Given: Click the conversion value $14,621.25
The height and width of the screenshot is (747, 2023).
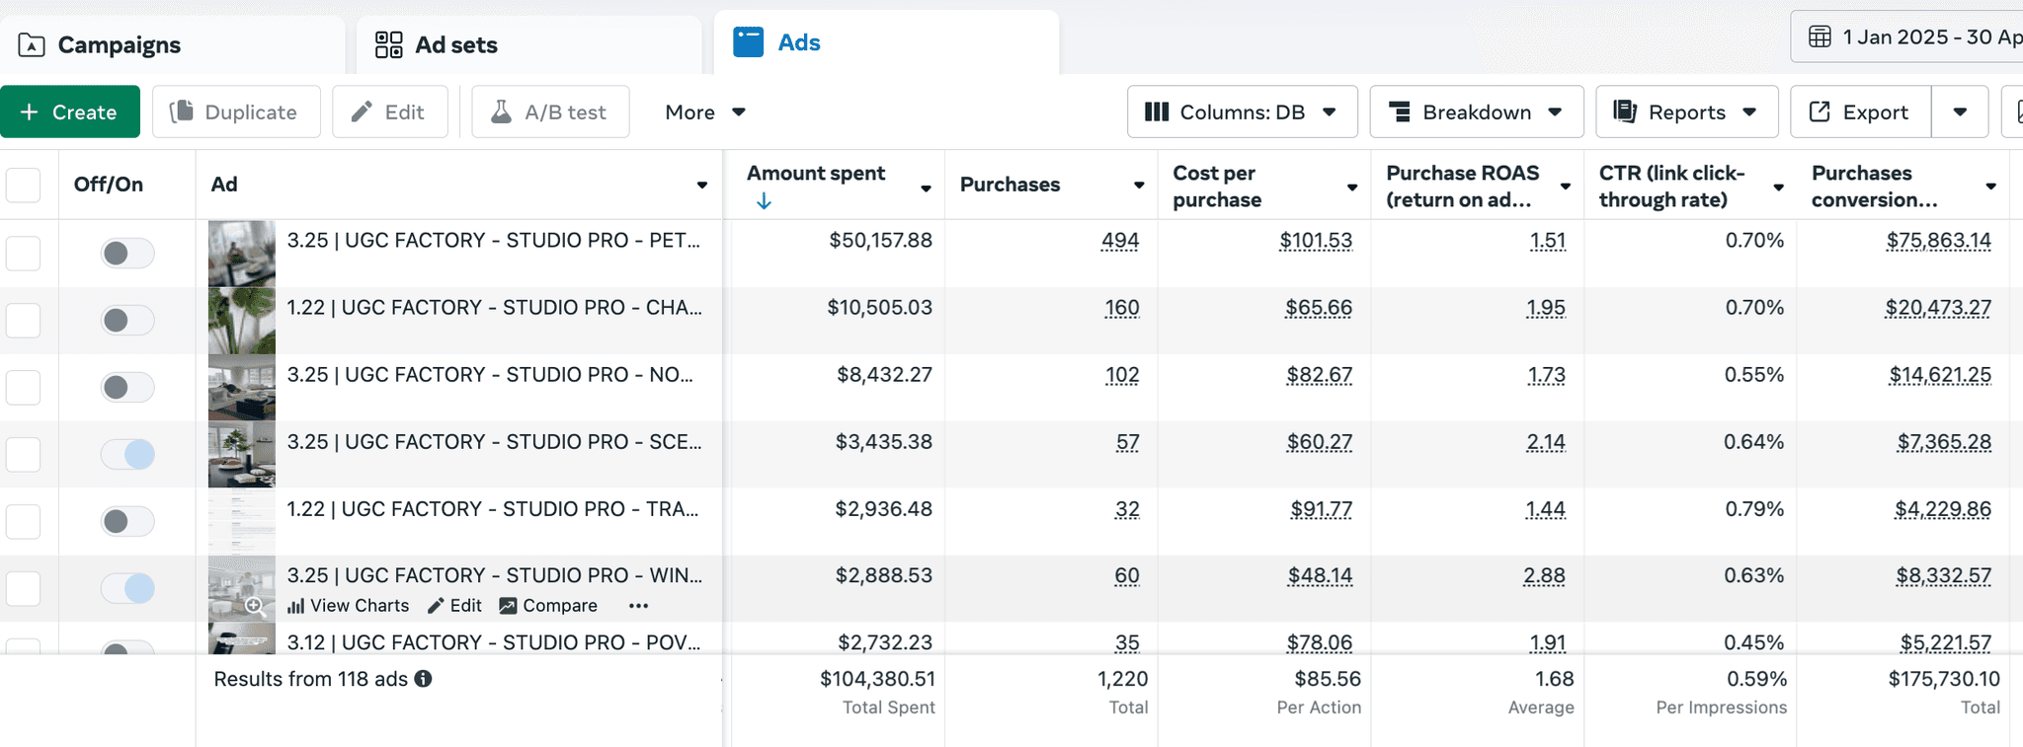Looking at the screenshot, I should tap(1940, 375).
